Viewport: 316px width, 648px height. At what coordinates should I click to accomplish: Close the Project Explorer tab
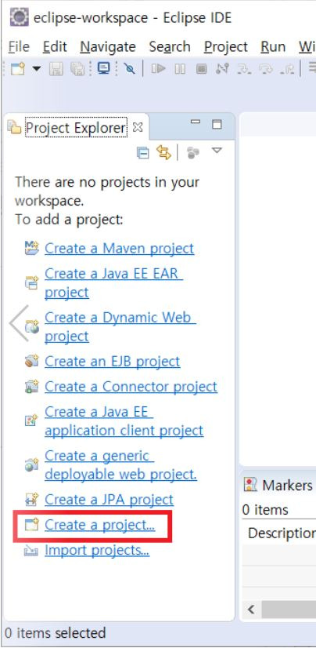point(138,128)
